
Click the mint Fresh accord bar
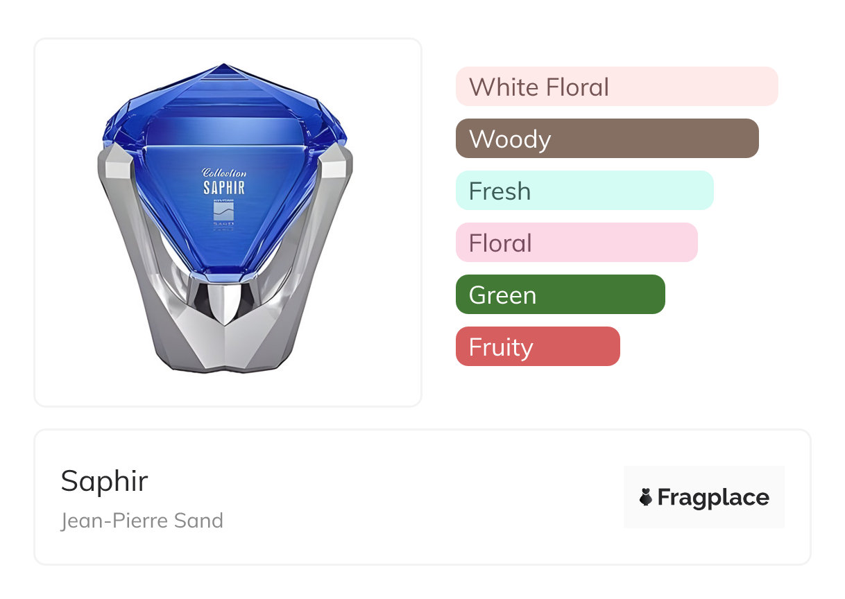[x=584, y=191]
